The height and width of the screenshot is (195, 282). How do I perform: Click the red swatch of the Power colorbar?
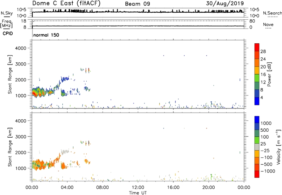click(257, 47)
